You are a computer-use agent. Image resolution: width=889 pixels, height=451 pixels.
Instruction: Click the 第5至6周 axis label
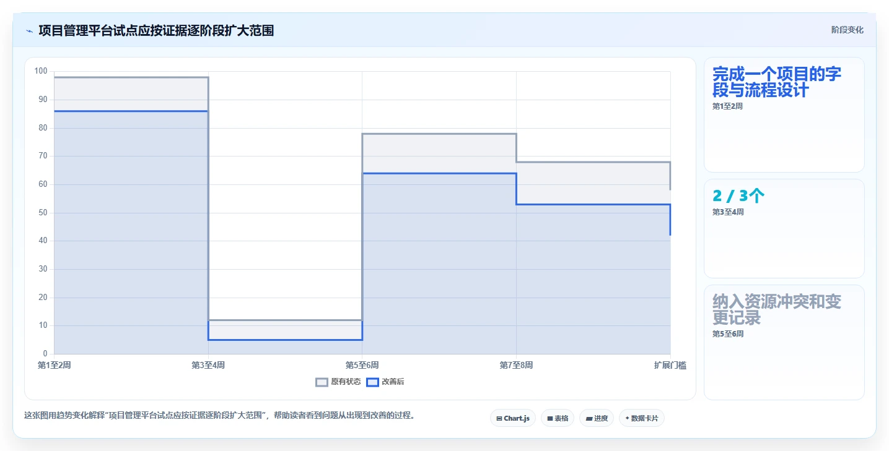(362, 365)
